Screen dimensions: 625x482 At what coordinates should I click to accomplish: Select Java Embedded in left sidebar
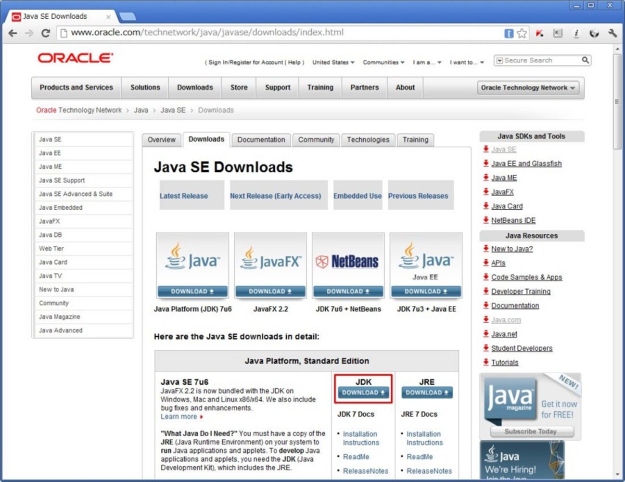[x=61, y=207]
